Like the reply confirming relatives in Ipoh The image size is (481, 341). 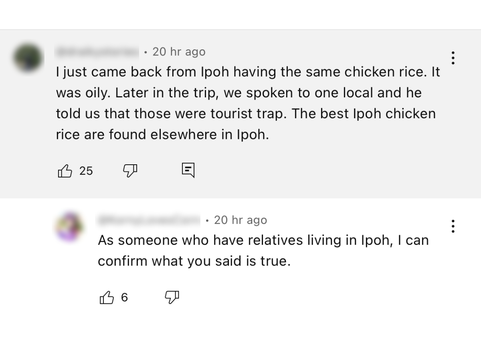click(106, 298)
